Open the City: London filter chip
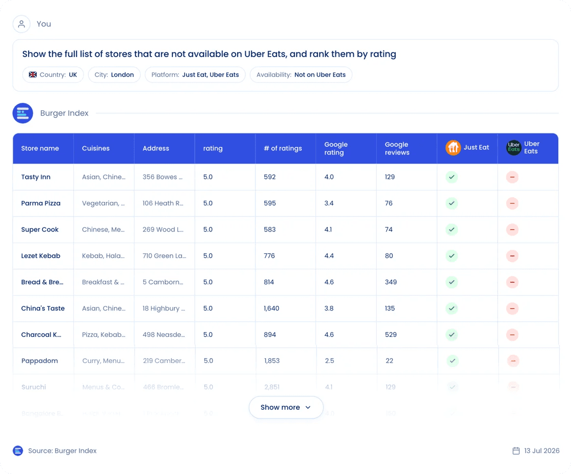Viewport: 571px width, 474px height. point(114,74)
